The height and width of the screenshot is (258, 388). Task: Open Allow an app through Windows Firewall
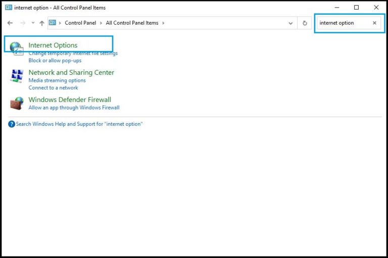[x=74, y=108]
